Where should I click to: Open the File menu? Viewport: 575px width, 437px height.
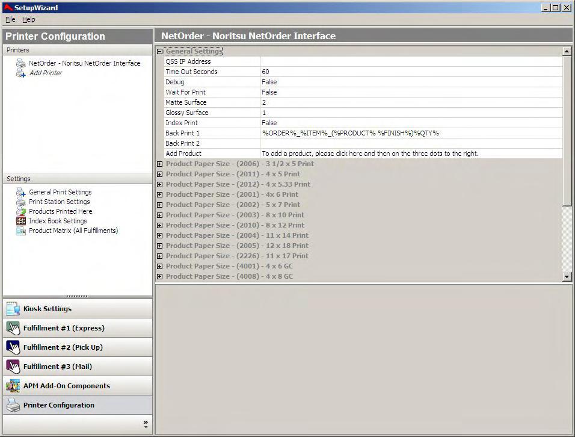click(10, 19)
